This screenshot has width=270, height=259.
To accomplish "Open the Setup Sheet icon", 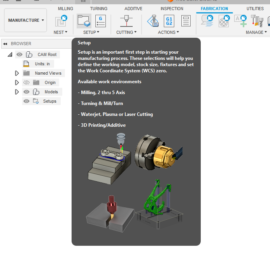I will click(x=186, y=21).
